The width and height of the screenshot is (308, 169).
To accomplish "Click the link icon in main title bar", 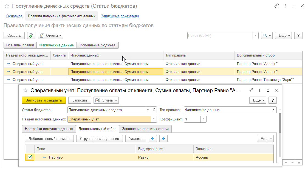I will tap(277, 6).
